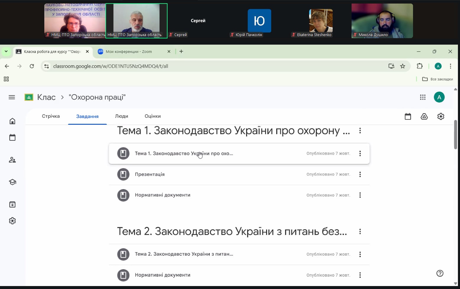460x289 pixels.
Task: Switch to the Люди tab
Action: (x=121, y=116)
